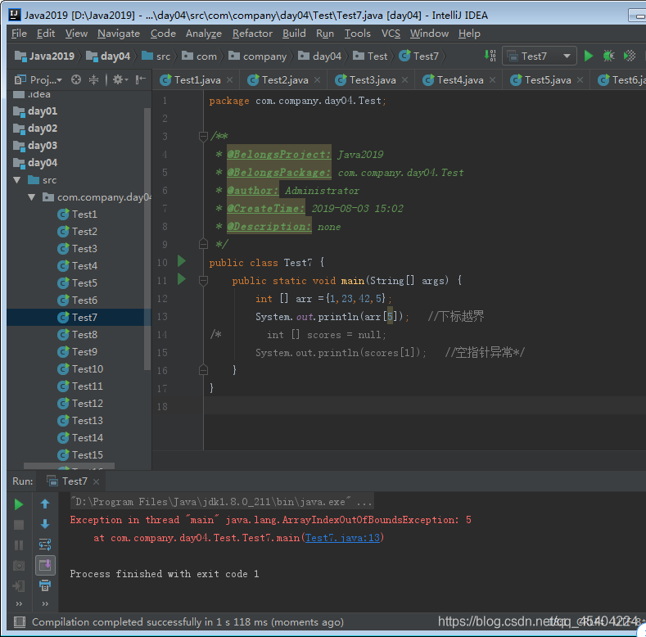Collapse all in the Project panel
The height and width of the screenshot is (637, 646).
[94, 79]
